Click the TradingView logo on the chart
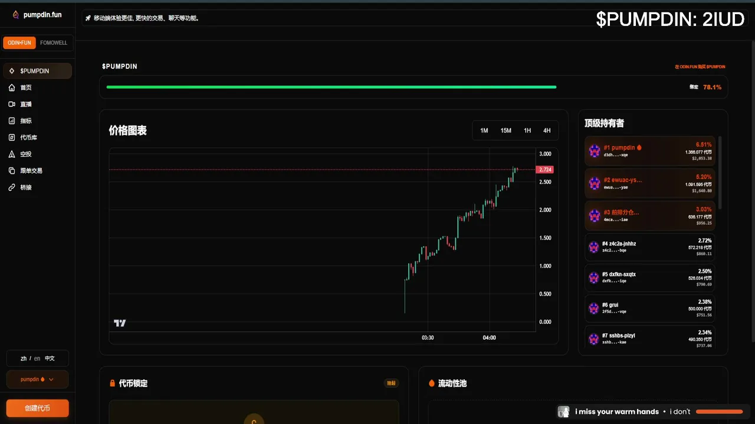Screen dimensions: 755x424 tap(120, 323)
